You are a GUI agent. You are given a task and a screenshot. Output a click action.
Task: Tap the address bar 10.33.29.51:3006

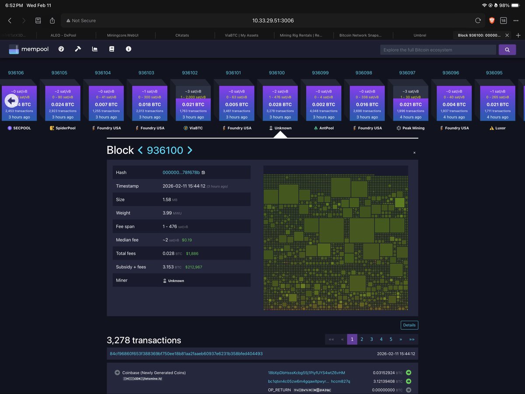[273, 21]
